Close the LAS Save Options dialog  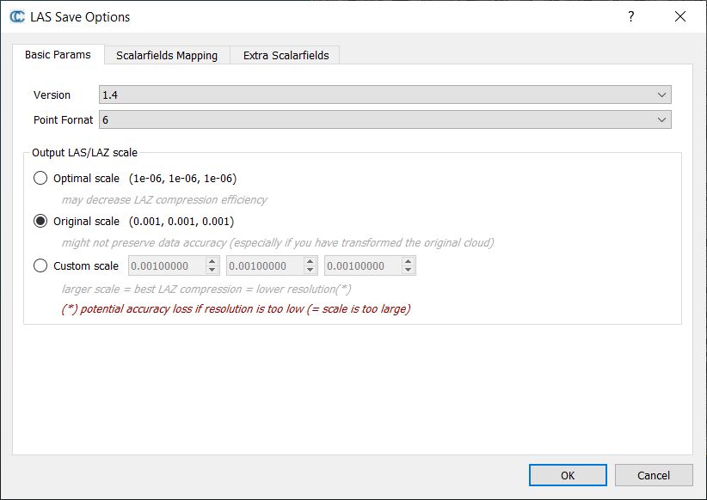click(x=680, y=16)
